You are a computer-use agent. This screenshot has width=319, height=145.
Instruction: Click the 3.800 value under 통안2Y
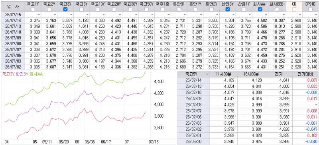pos(214,21)
